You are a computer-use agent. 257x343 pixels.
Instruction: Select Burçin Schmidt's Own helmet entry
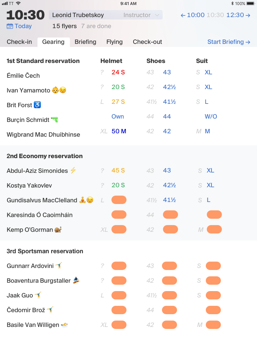point(118,116)
